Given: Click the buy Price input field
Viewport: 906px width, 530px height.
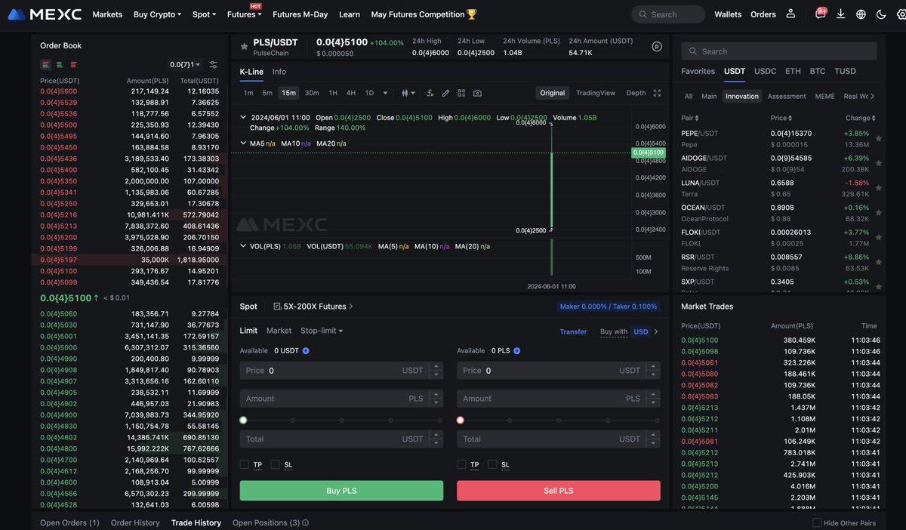Looking at the screenshot, I should point(341,371).
